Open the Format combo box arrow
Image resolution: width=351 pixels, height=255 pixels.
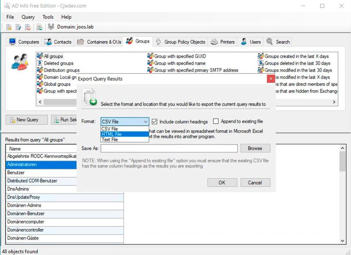click(x=146, y=122)
